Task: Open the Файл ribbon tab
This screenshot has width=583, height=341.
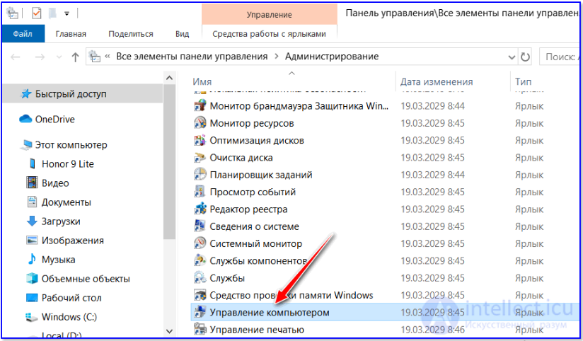Action: point(23,34)
